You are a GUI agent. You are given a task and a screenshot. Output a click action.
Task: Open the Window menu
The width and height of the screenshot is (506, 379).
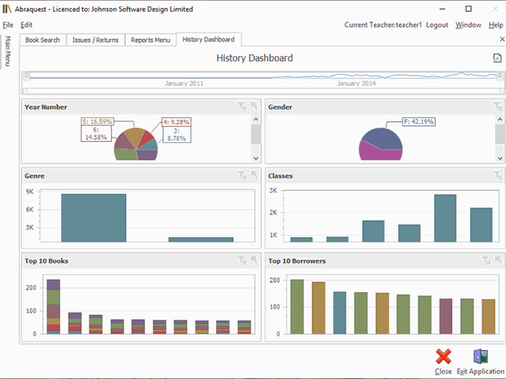468,25
